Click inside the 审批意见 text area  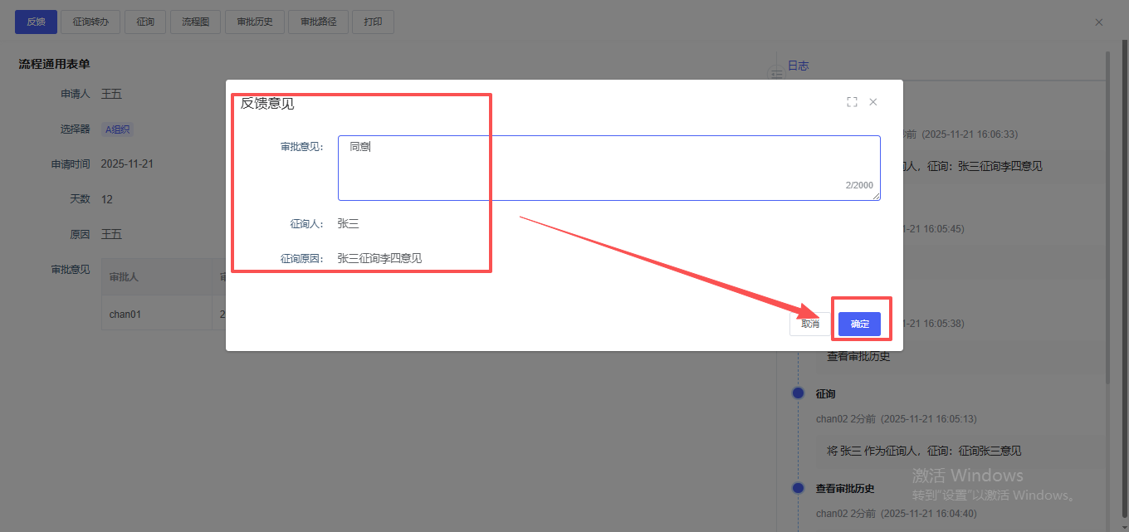point(608,168)
